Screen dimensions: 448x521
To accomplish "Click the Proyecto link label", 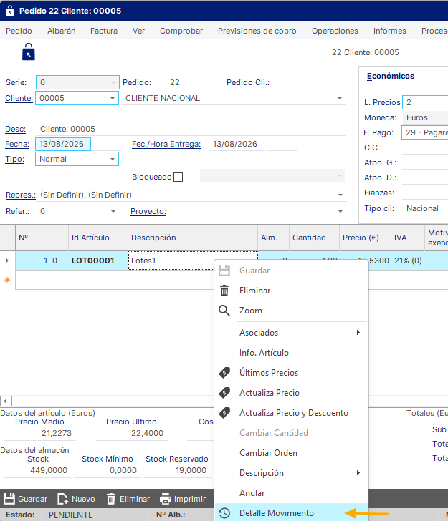I will (148, 211).
